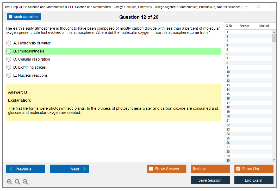280x191 pixels.
Task: Click the zoom out magnifier icon
Action: 25,182
